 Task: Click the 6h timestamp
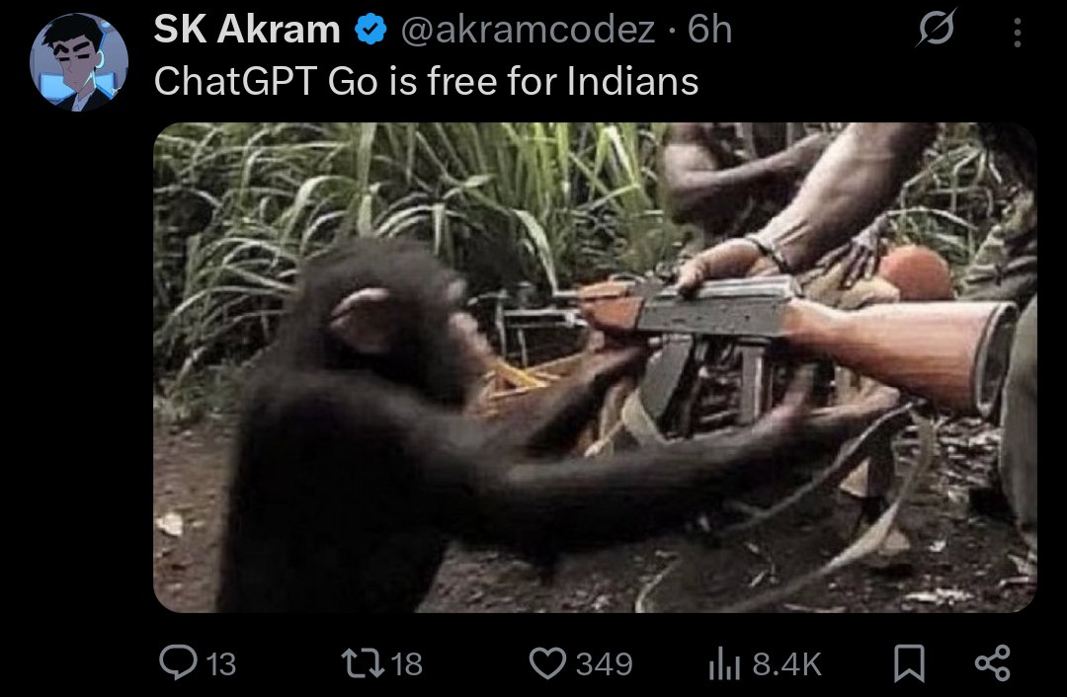(x=709, y=30)
